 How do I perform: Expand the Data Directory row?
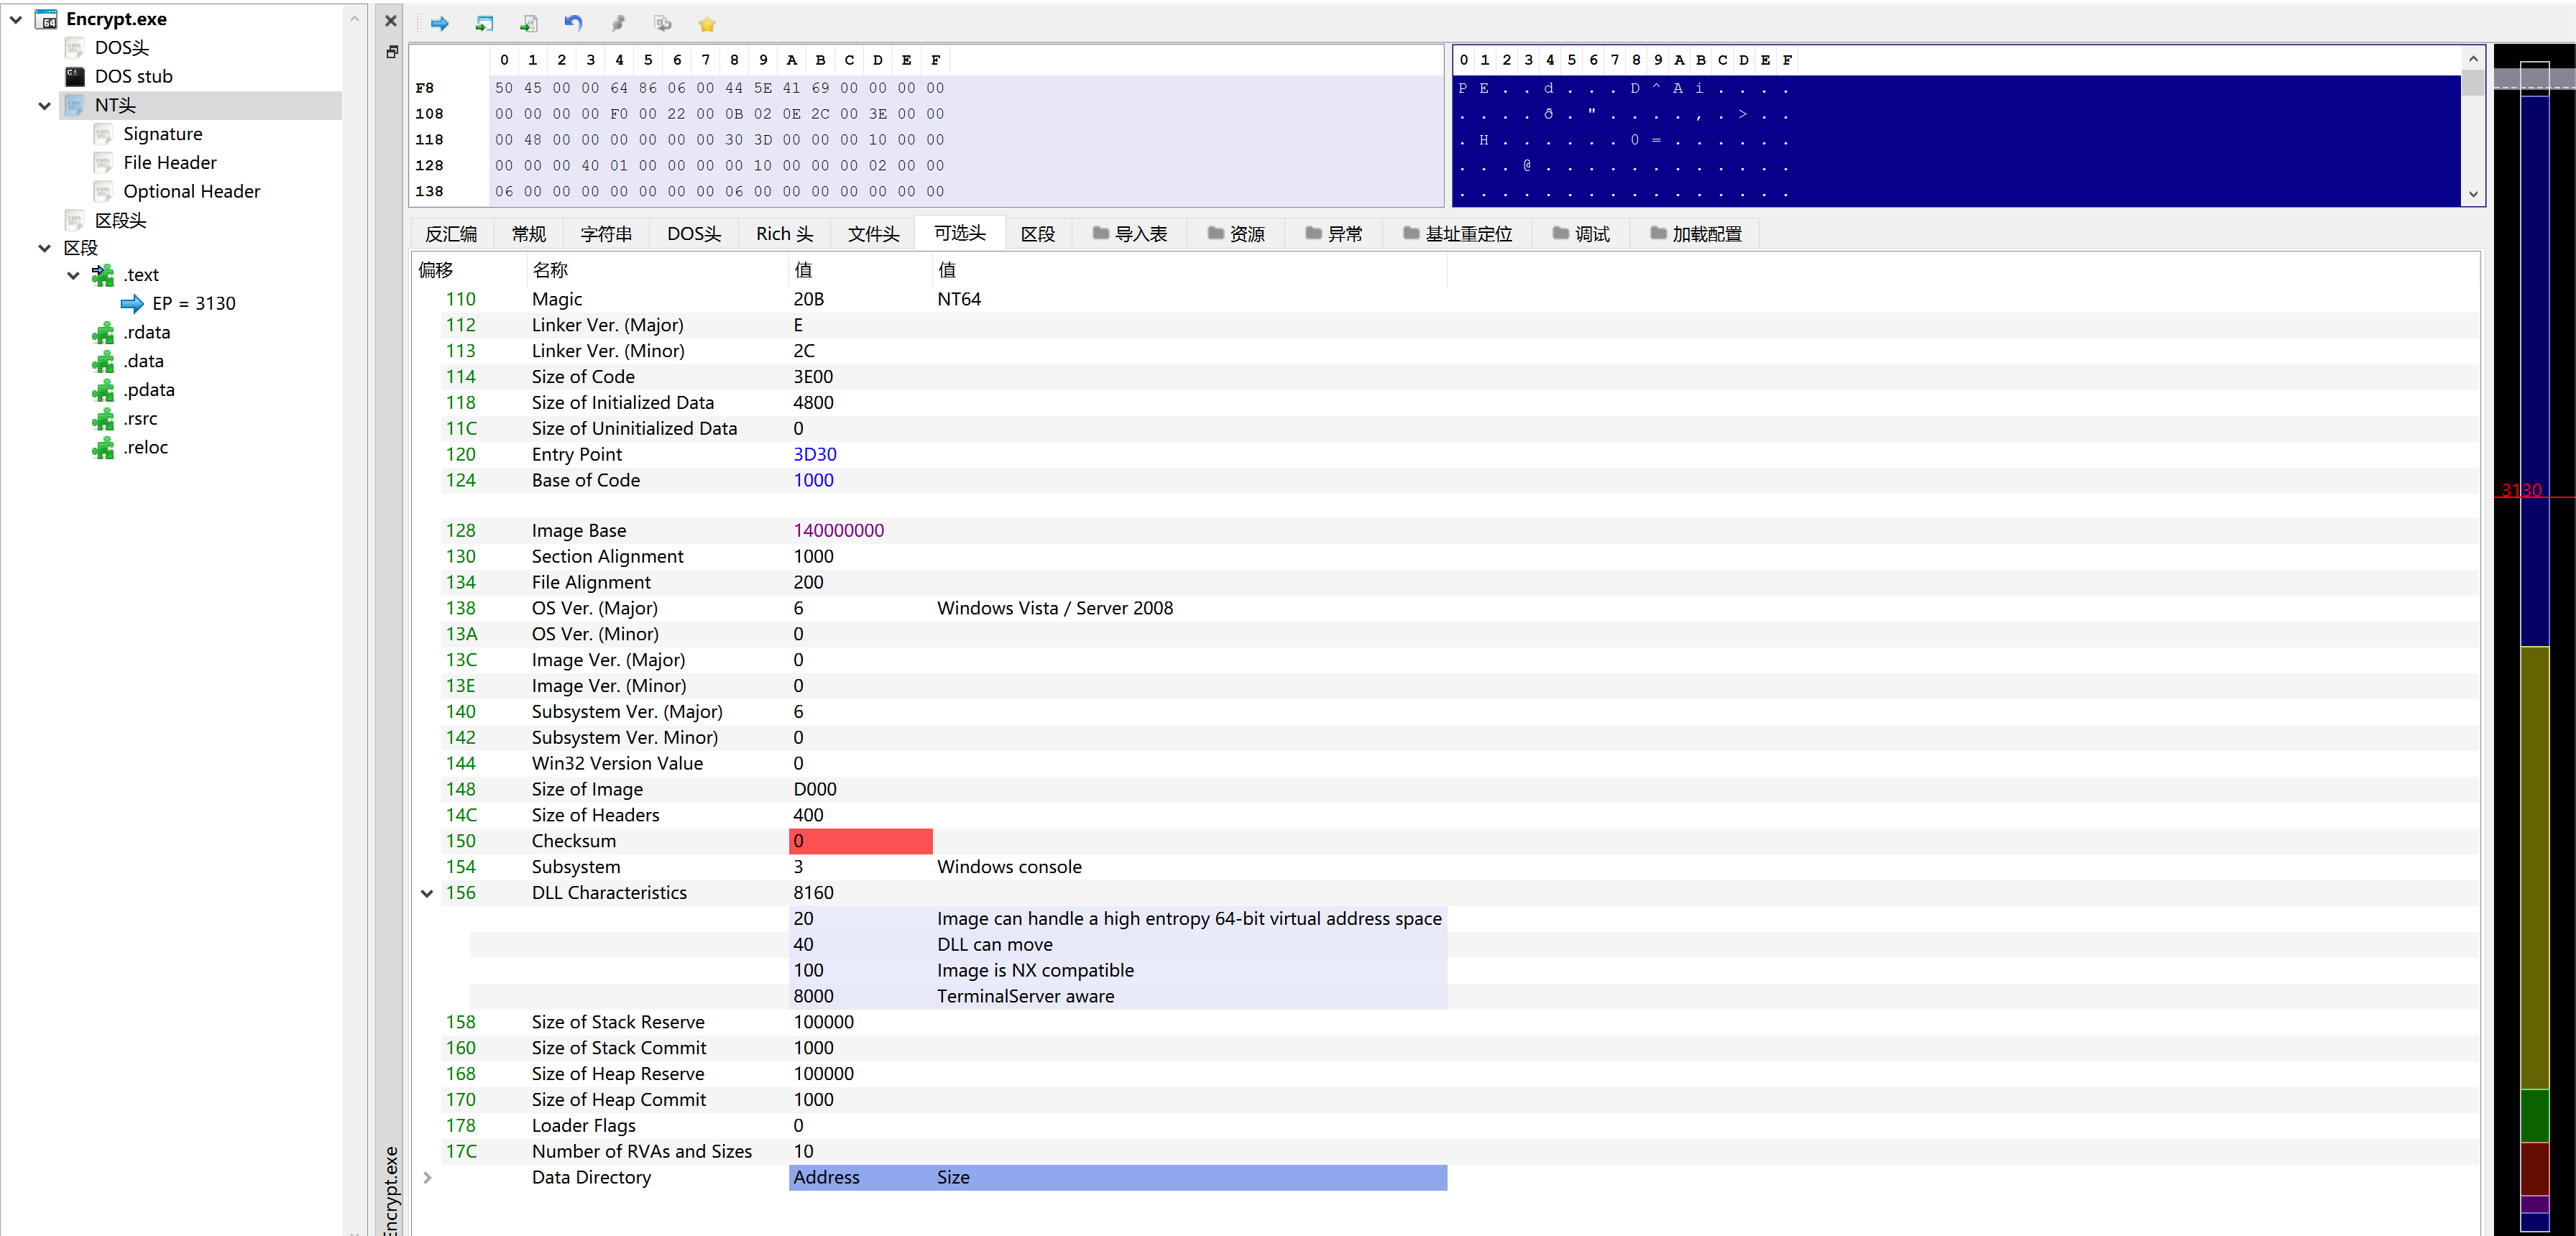click(x=427, y=1178)
